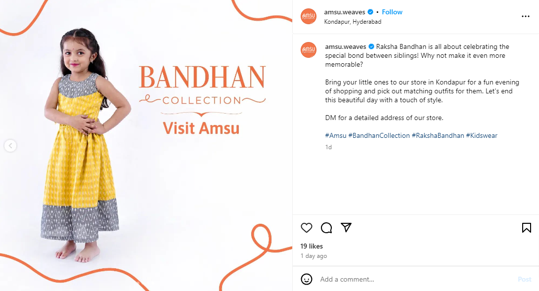This screenshot has height=291, width=539.
Task: Click amsu.weaves avatar beside the caption
Action: pos(309,50)
